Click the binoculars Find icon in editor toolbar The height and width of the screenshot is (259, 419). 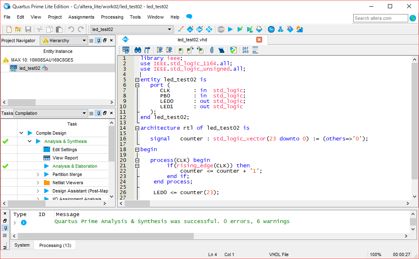pyautogui.click(x=138, y=50)
